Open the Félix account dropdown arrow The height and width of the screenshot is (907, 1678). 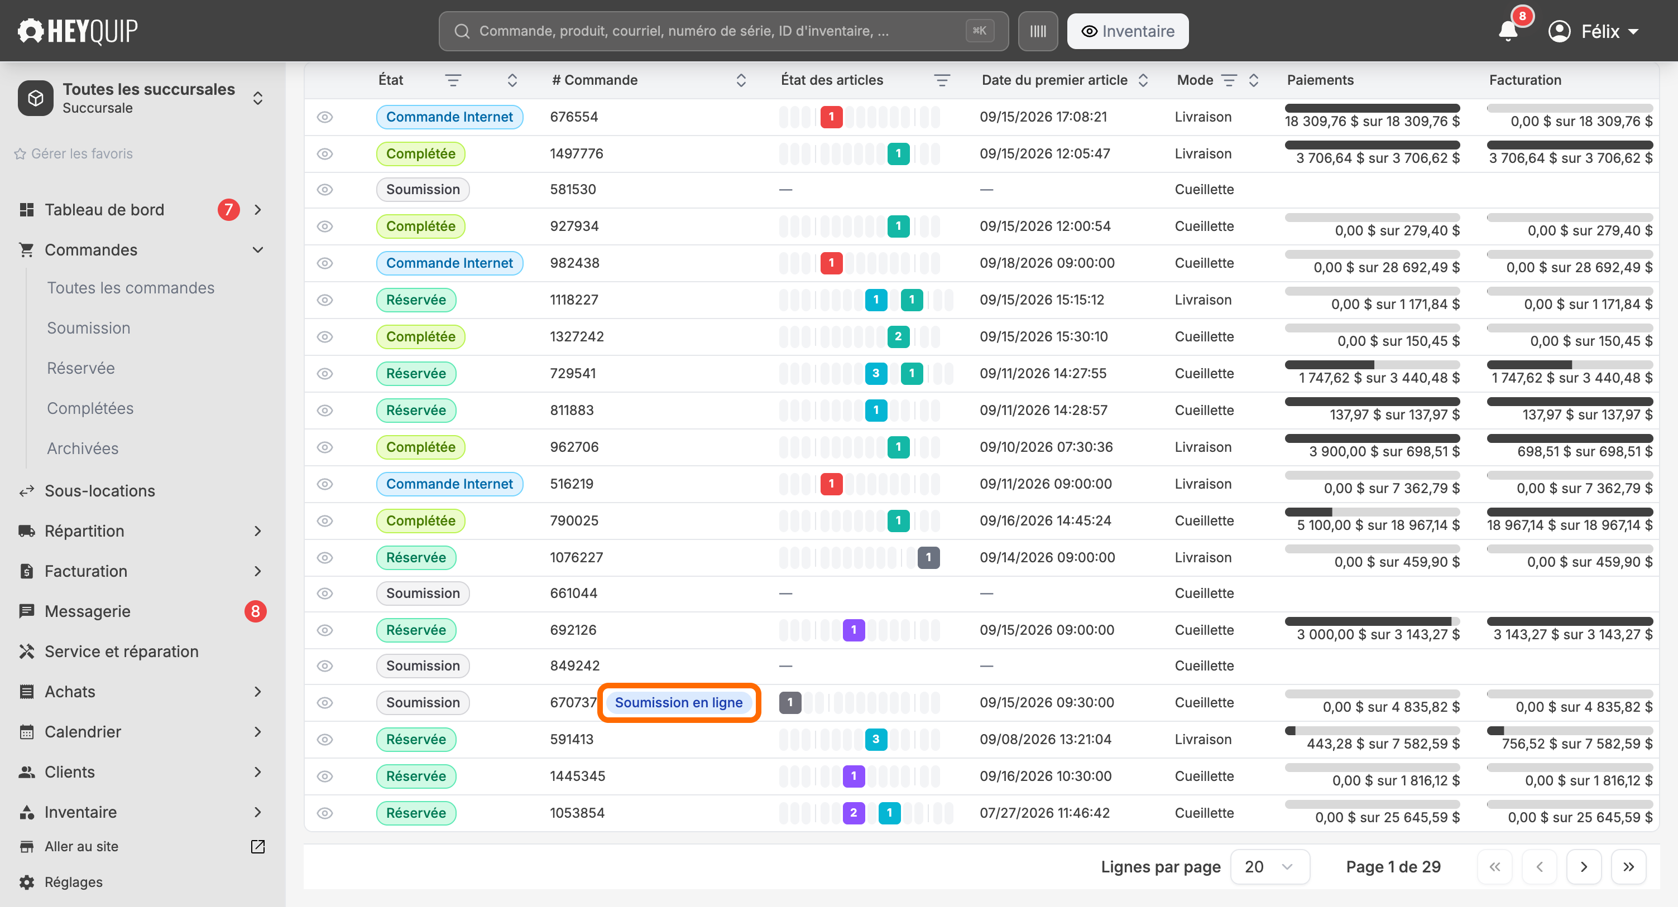[1633, 31]
